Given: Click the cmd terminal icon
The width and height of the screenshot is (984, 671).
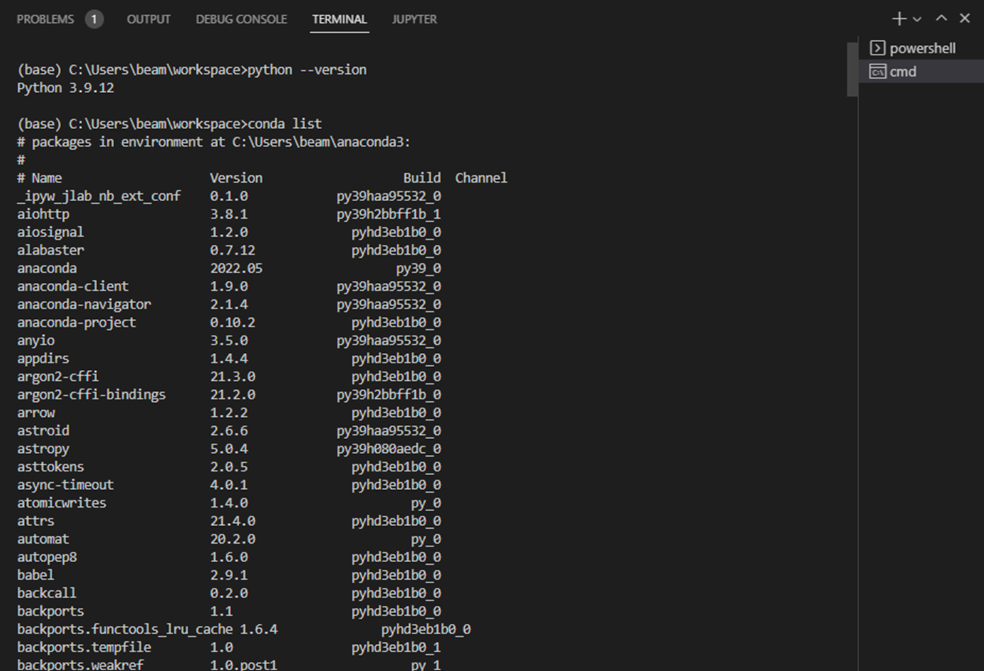Looking at the screenshot, I should pyautogui.click(x=877, y=71).
